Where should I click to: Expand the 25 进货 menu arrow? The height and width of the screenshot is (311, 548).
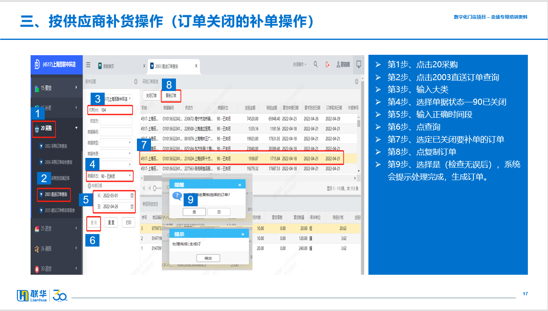pos(76,228)
